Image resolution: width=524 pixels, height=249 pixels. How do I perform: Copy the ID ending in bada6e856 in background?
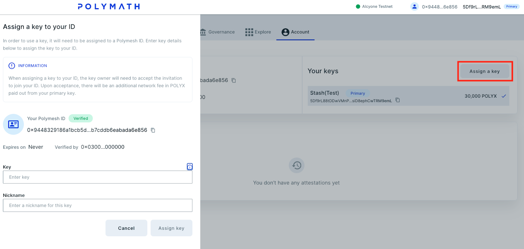point(234,80)
